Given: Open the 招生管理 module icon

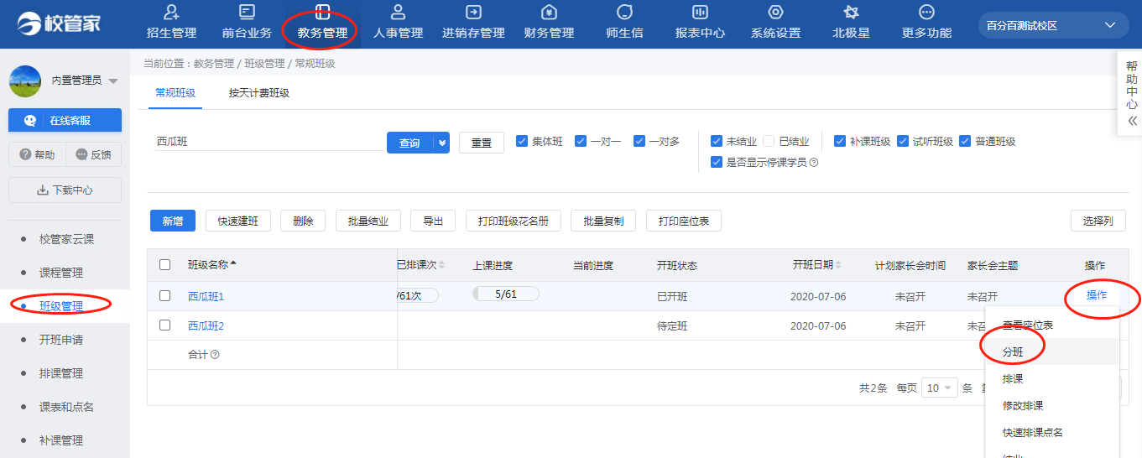Looking at the screenshot, I should tap(172, 13).
